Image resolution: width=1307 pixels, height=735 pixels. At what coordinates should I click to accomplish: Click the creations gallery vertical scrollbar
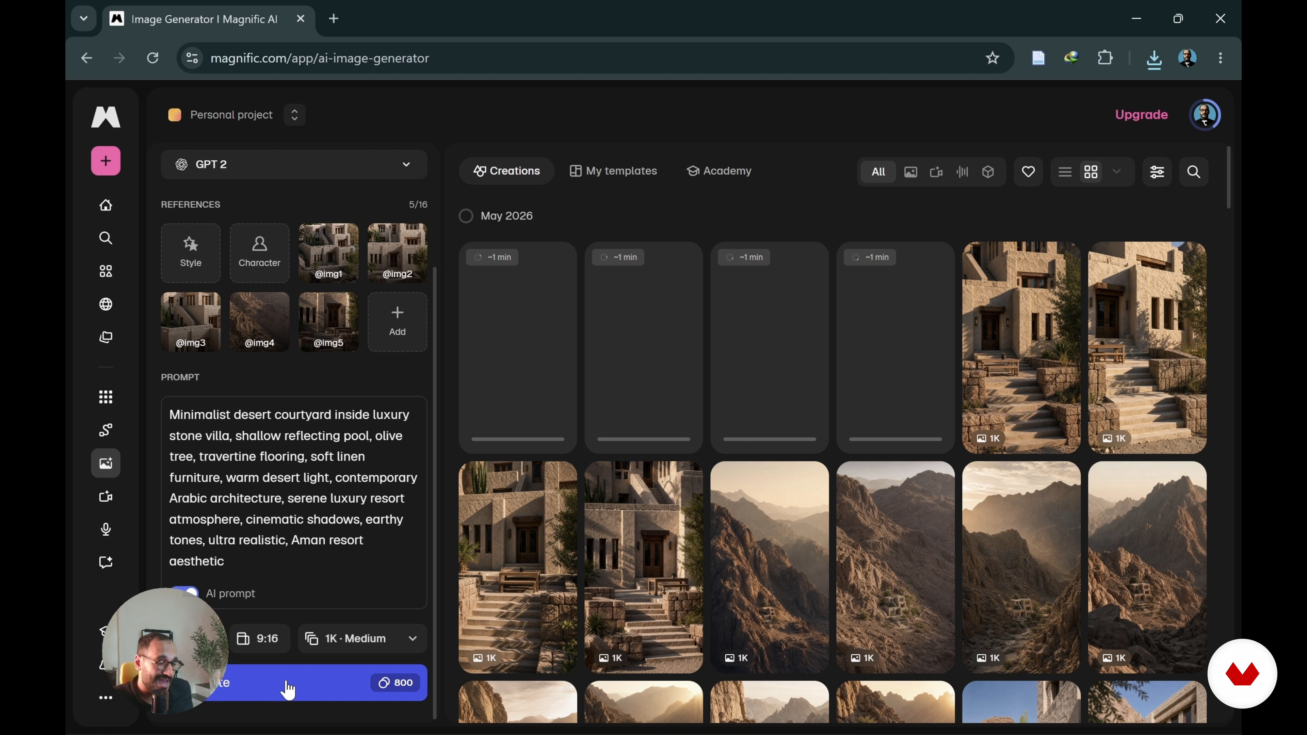(1228, 178)
